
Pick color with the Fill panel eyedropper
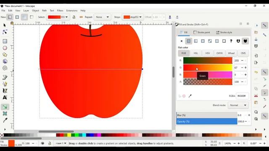click(x=190, y=96)
